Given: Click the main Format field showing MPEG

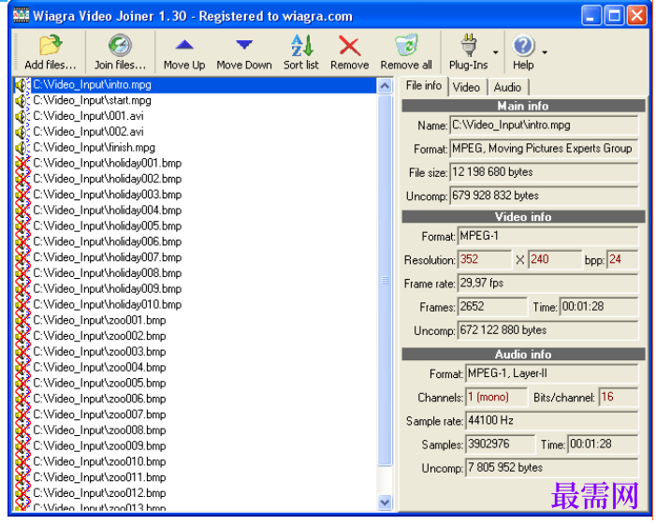Looking at the screenshot, I should [x=544, y=149].
